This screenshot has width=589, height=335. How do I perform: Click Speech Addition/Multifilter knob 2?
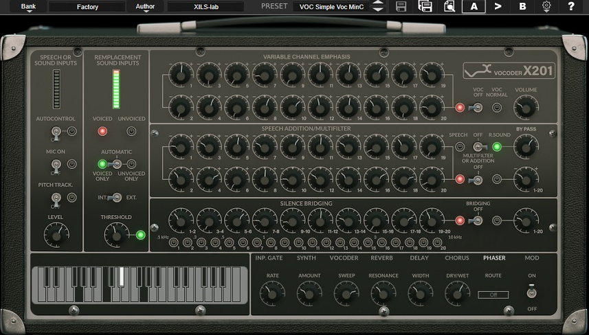coord(181,180)
